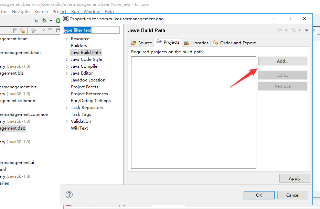Expand the Task Repository node

[66, 108]
